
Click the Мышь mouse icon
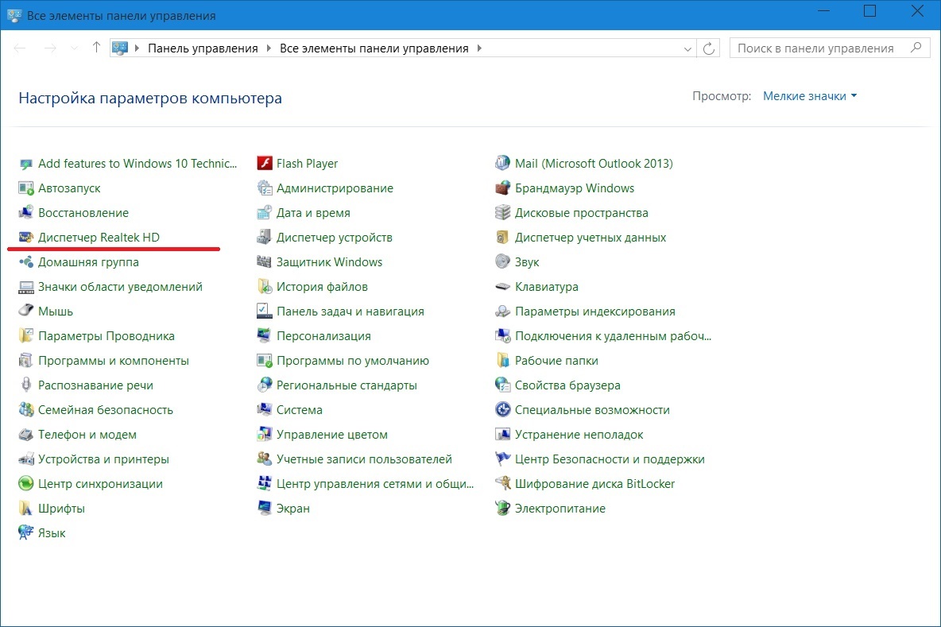coord(25,312)
